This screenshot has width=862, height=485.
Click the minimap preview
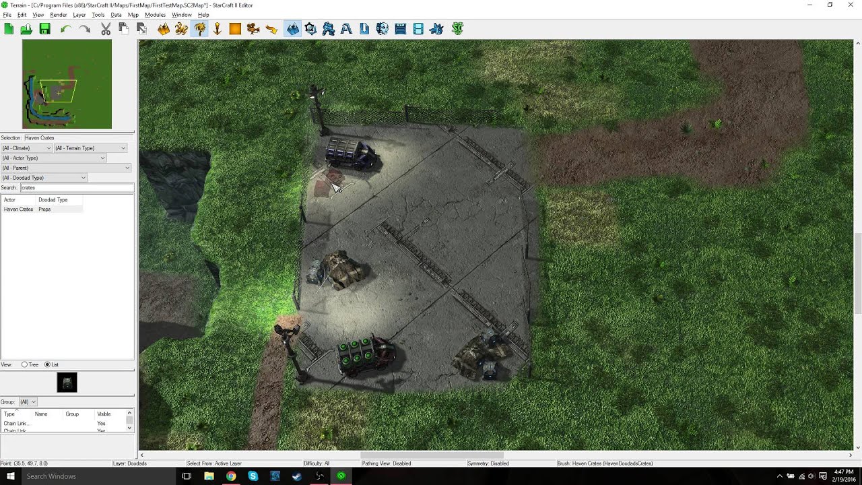pos(67,84)
